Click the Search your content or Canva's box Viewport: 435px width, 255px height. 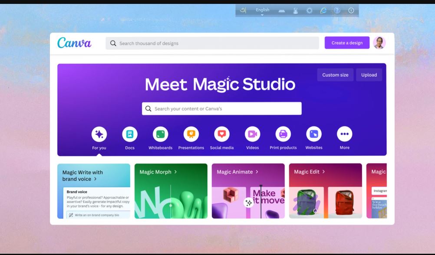222,108
